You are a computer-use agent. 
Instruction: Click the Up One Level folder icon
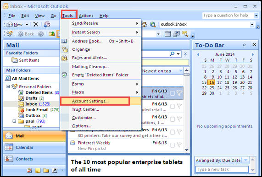pos(52,34)
